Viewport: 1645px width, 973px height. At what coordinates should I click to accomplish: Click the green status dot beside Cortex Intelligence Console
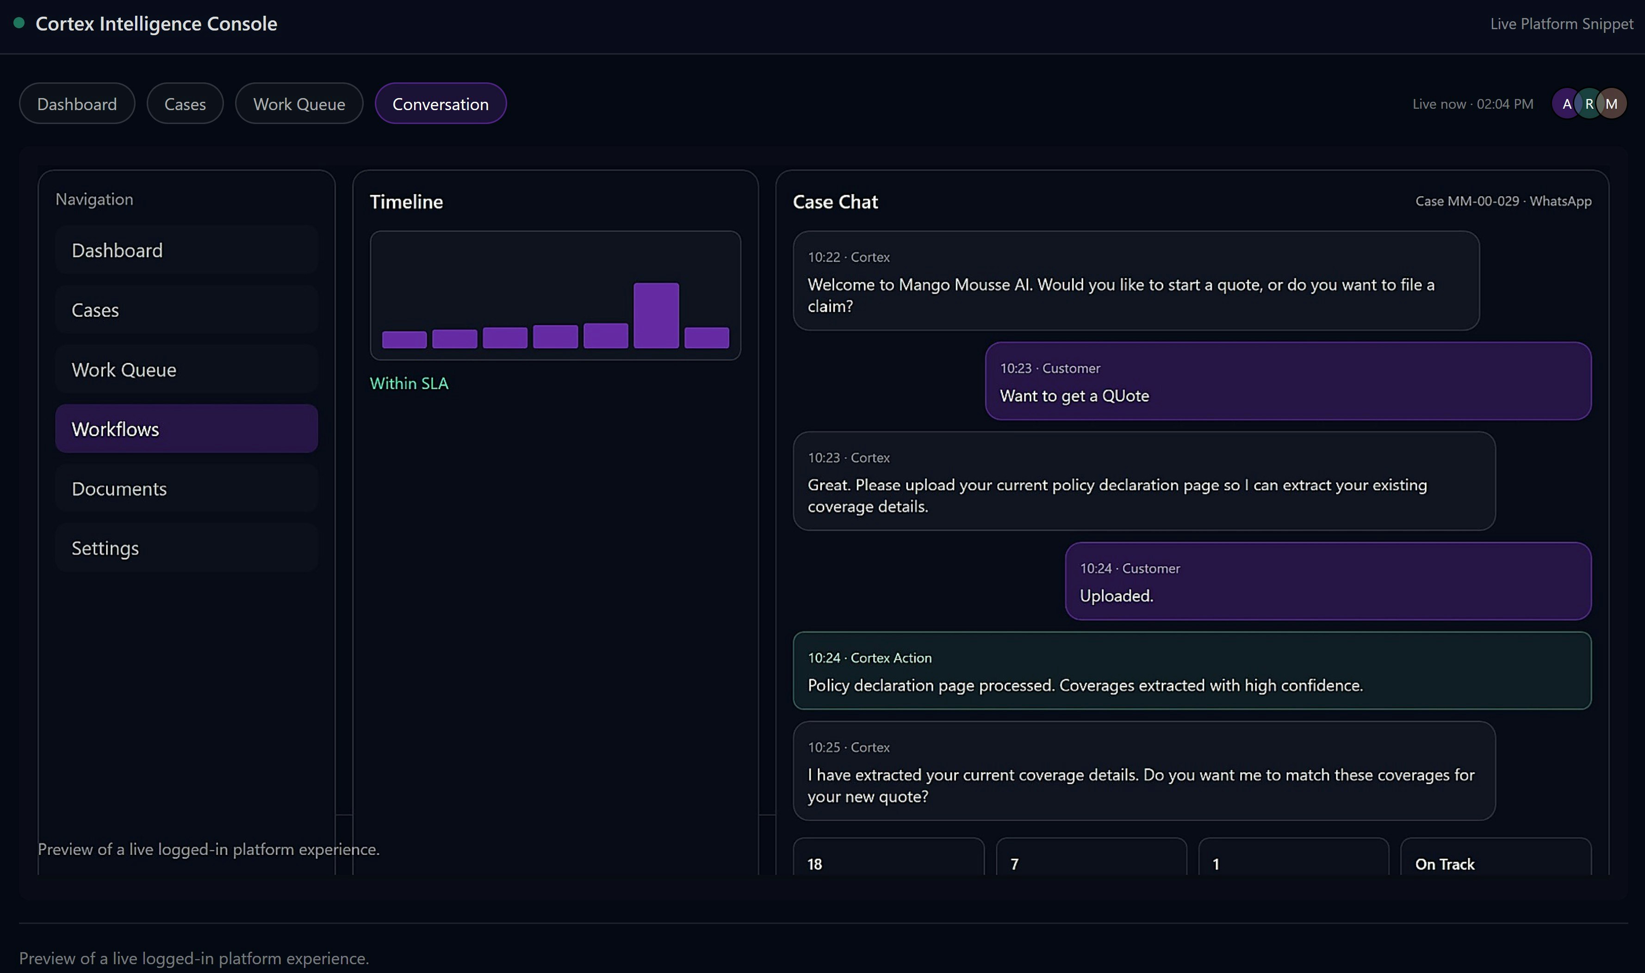click(x=19, y=22)
